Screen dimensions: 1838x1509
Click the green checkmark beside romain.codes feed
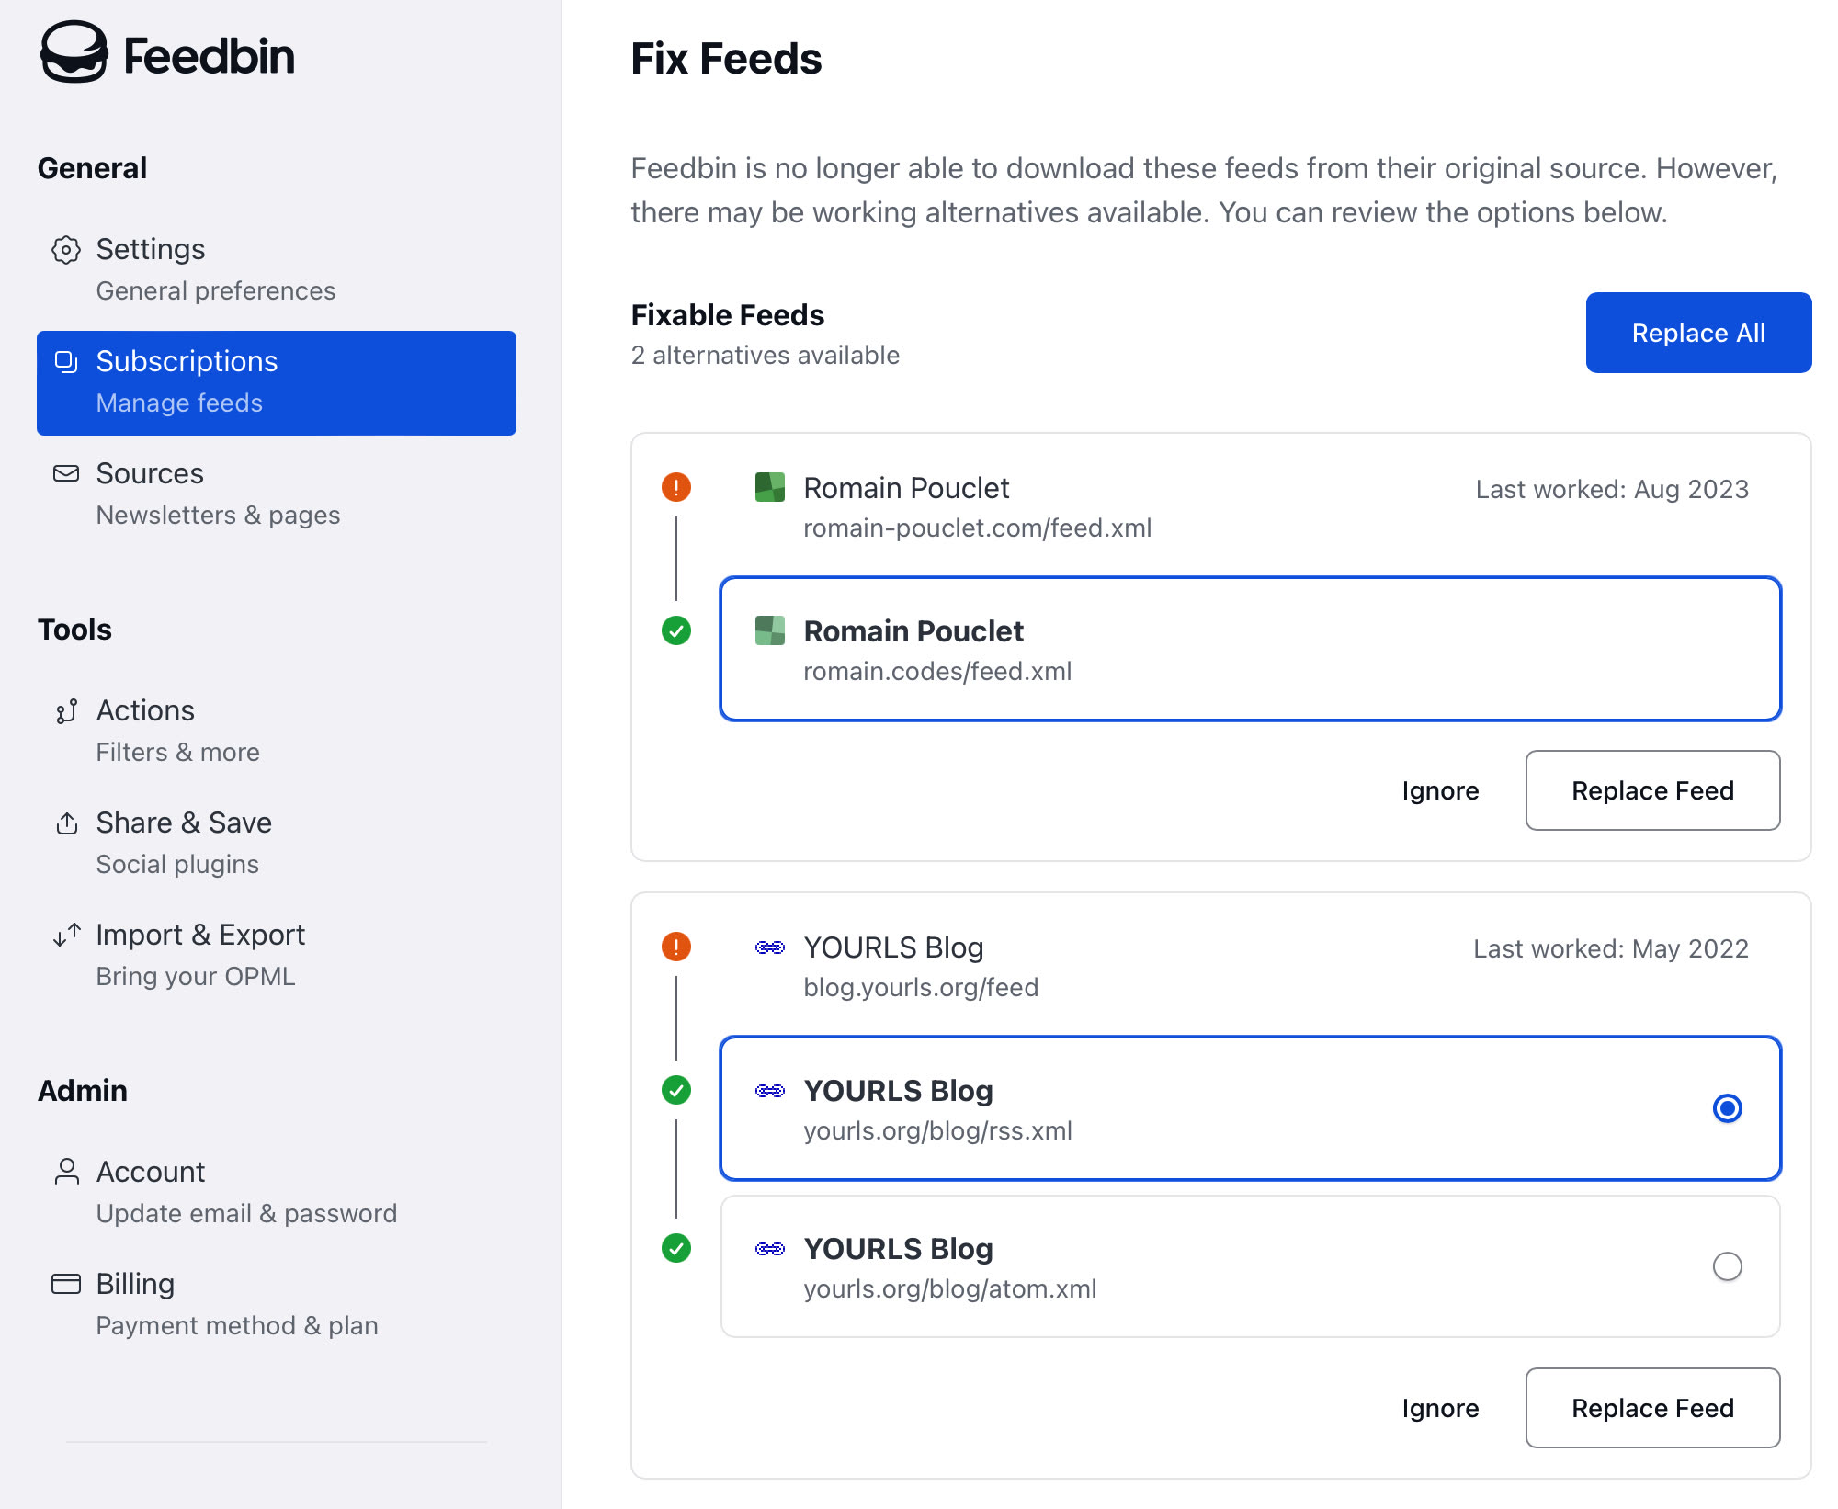675,631
